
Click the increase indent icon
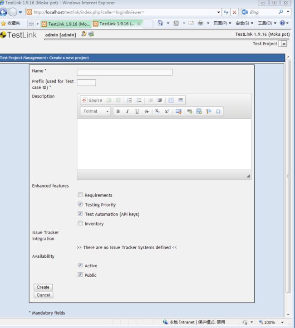(160, 100)
